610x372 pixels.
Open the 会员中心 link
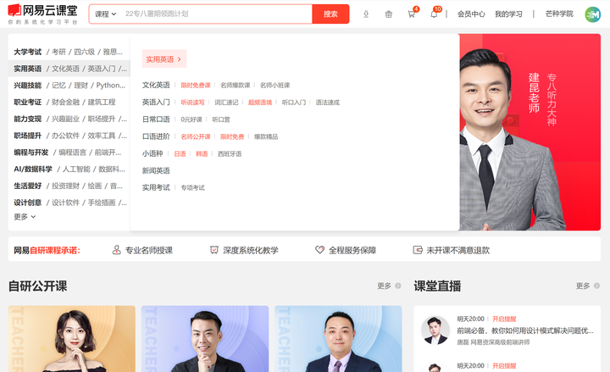(x=471, y=14)
